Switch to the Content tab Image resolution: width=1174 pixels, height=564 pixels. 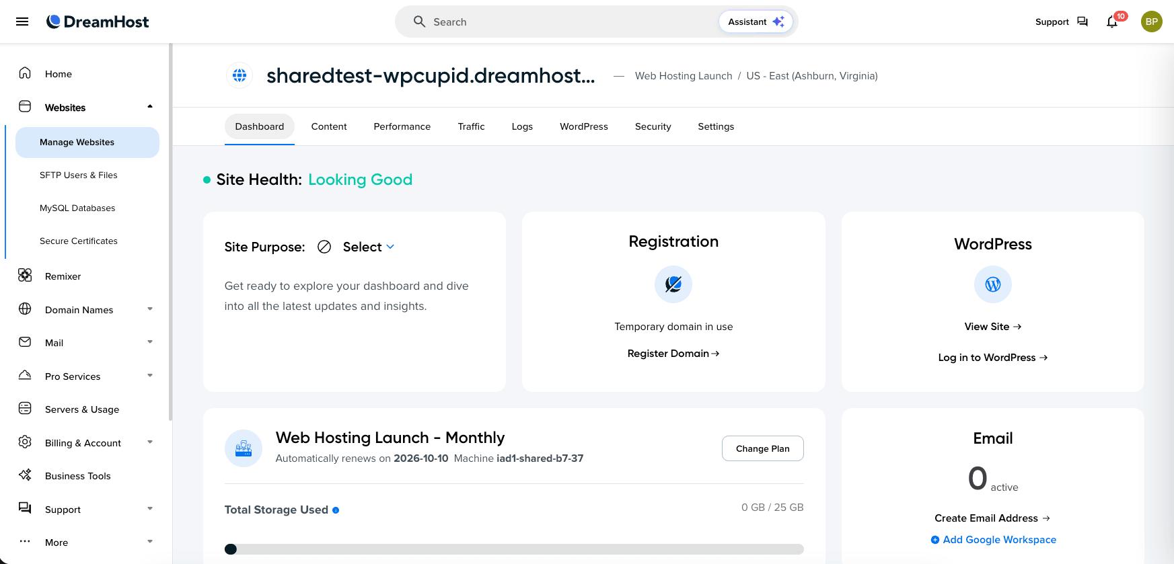pyautogui.click(x=329, y=126)
